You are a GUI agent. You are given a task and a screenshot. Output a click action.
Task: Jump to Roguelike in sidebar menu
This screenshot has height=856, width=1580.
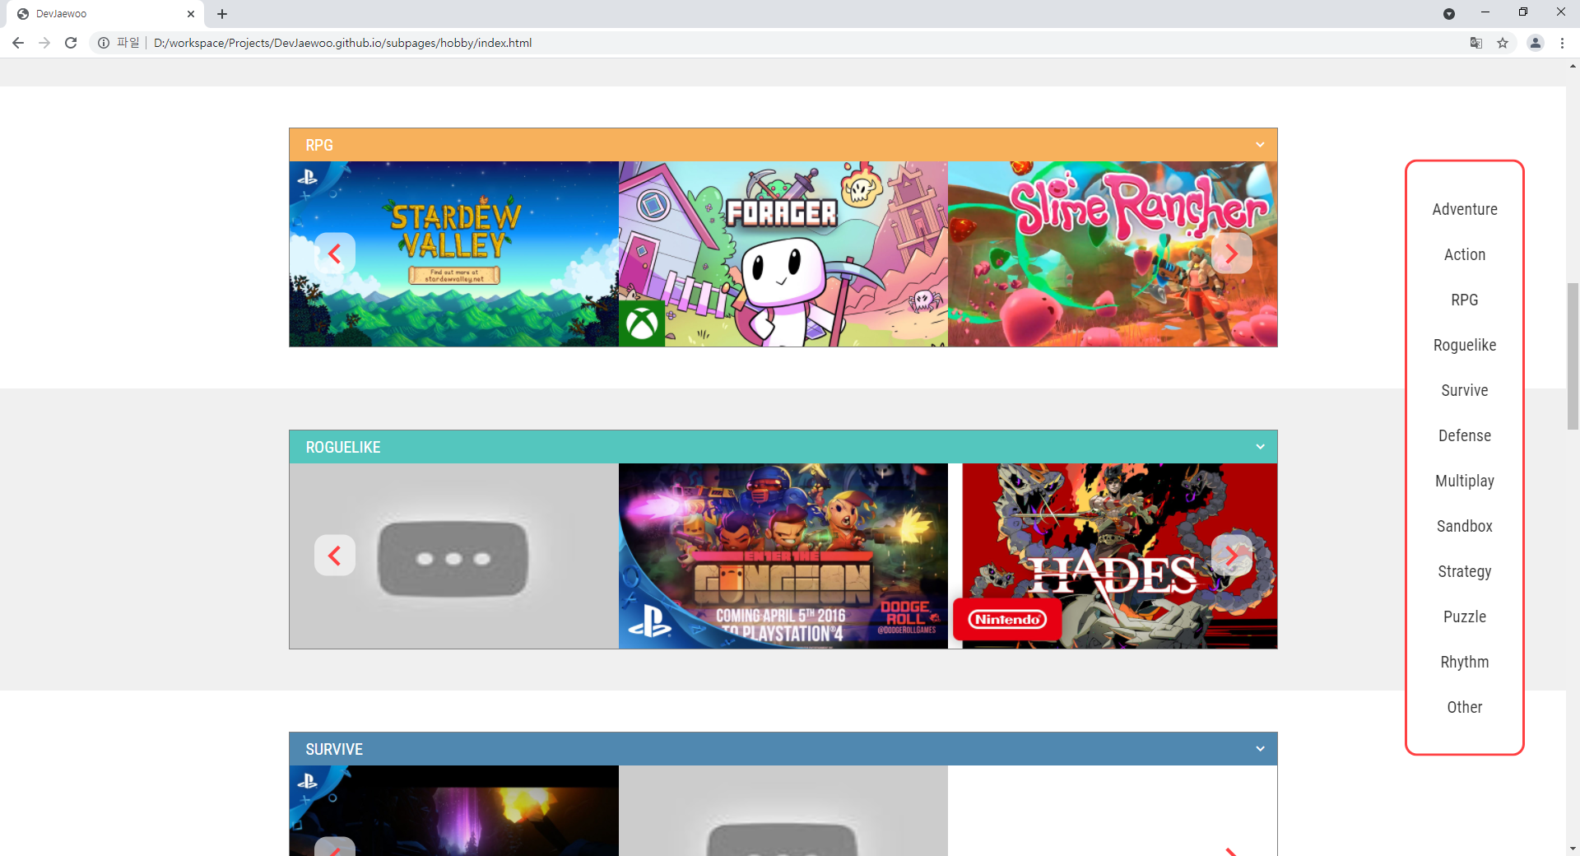click(1465, 345)
